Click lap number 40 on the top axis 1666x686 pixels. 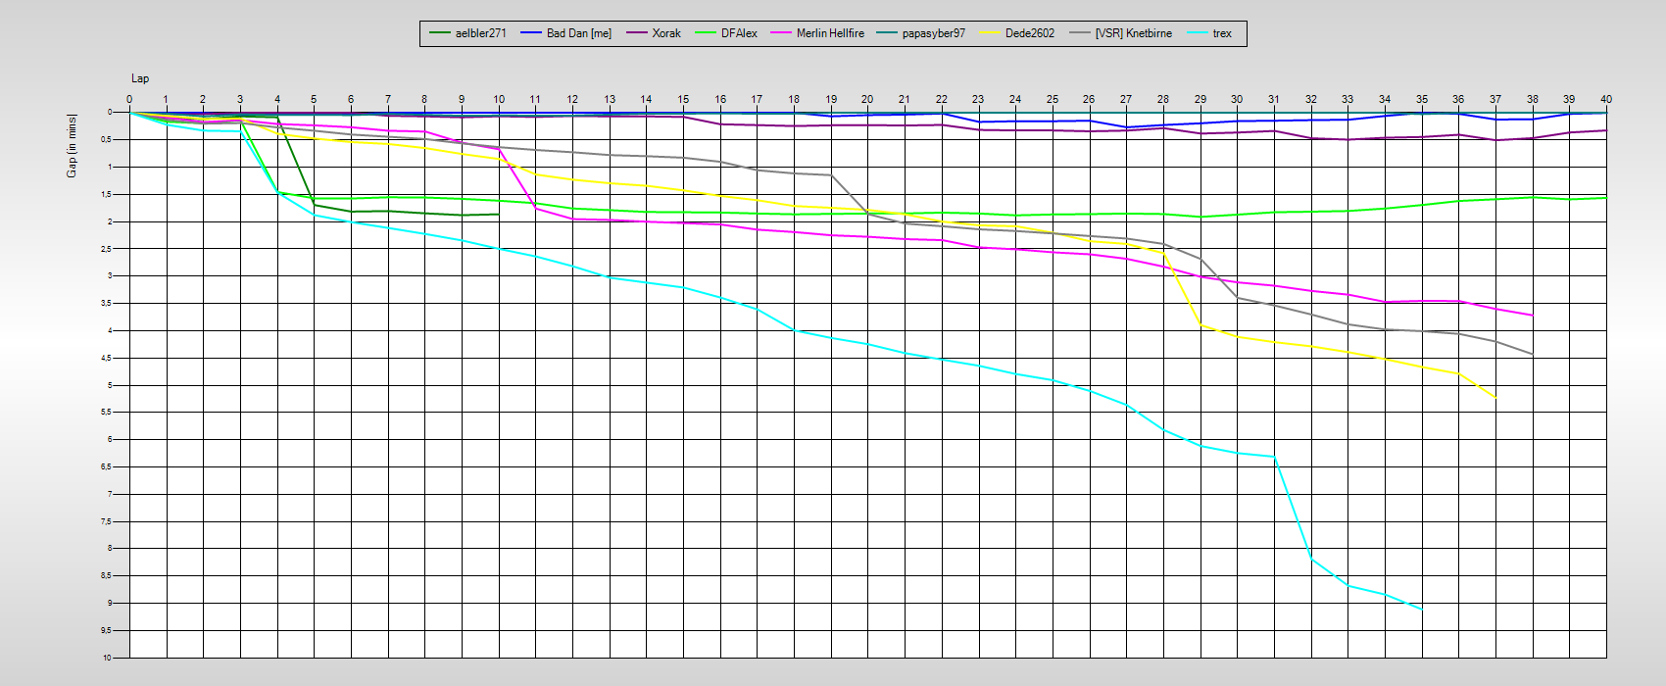1606,99
